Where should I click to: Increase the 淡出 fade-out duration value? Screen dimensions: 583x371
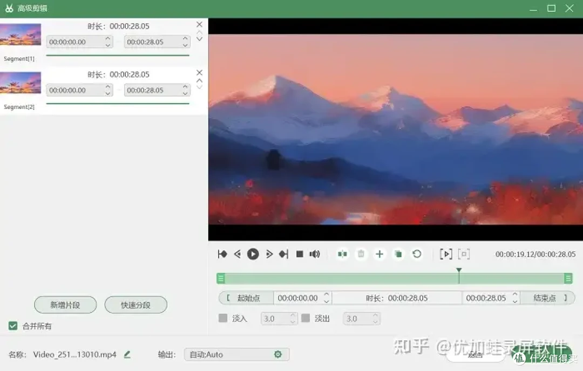pos(376,315)
